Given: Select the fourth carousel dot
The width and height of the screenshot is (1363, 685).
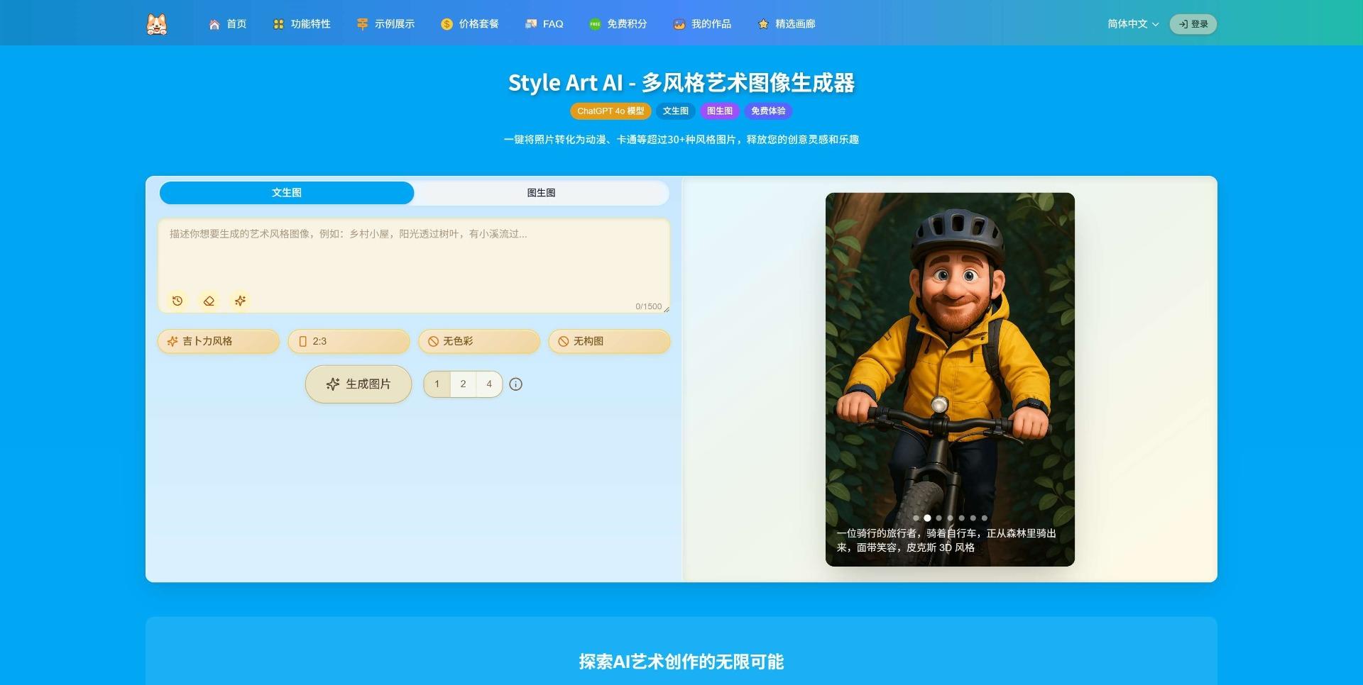Looking at the screenshot, I should (x=950, y=518).
